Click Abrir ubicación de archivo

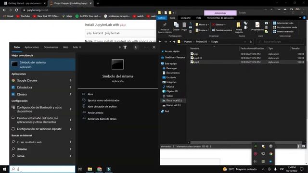(102, 107)
